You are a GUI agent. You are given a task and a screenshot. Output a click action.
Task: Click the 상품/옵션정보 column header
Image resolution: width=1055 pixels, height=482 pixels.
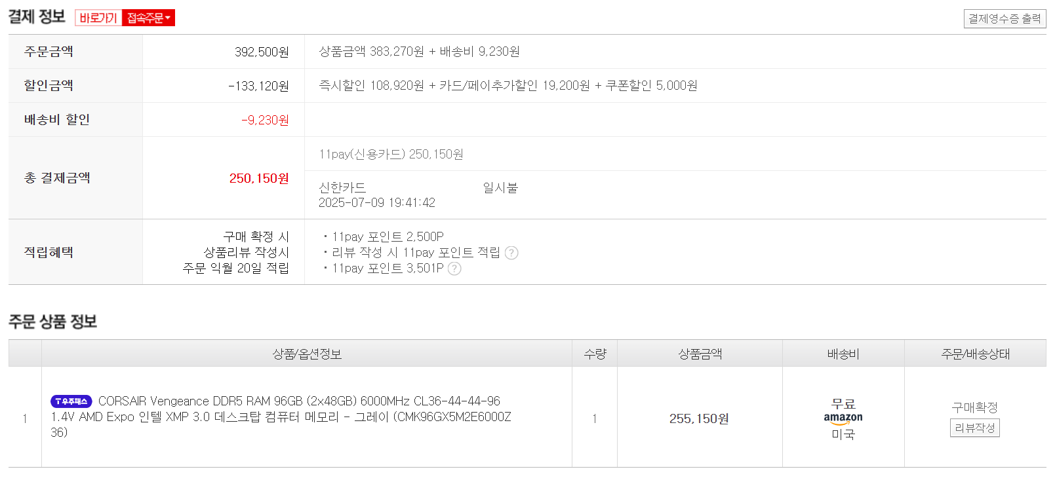click(307, 354)
